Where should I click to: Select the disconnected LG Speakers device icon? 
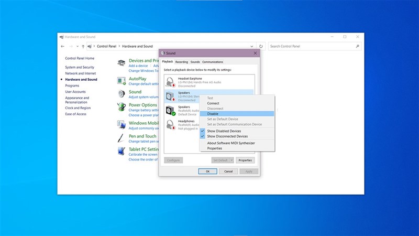(x=170, y=96)
